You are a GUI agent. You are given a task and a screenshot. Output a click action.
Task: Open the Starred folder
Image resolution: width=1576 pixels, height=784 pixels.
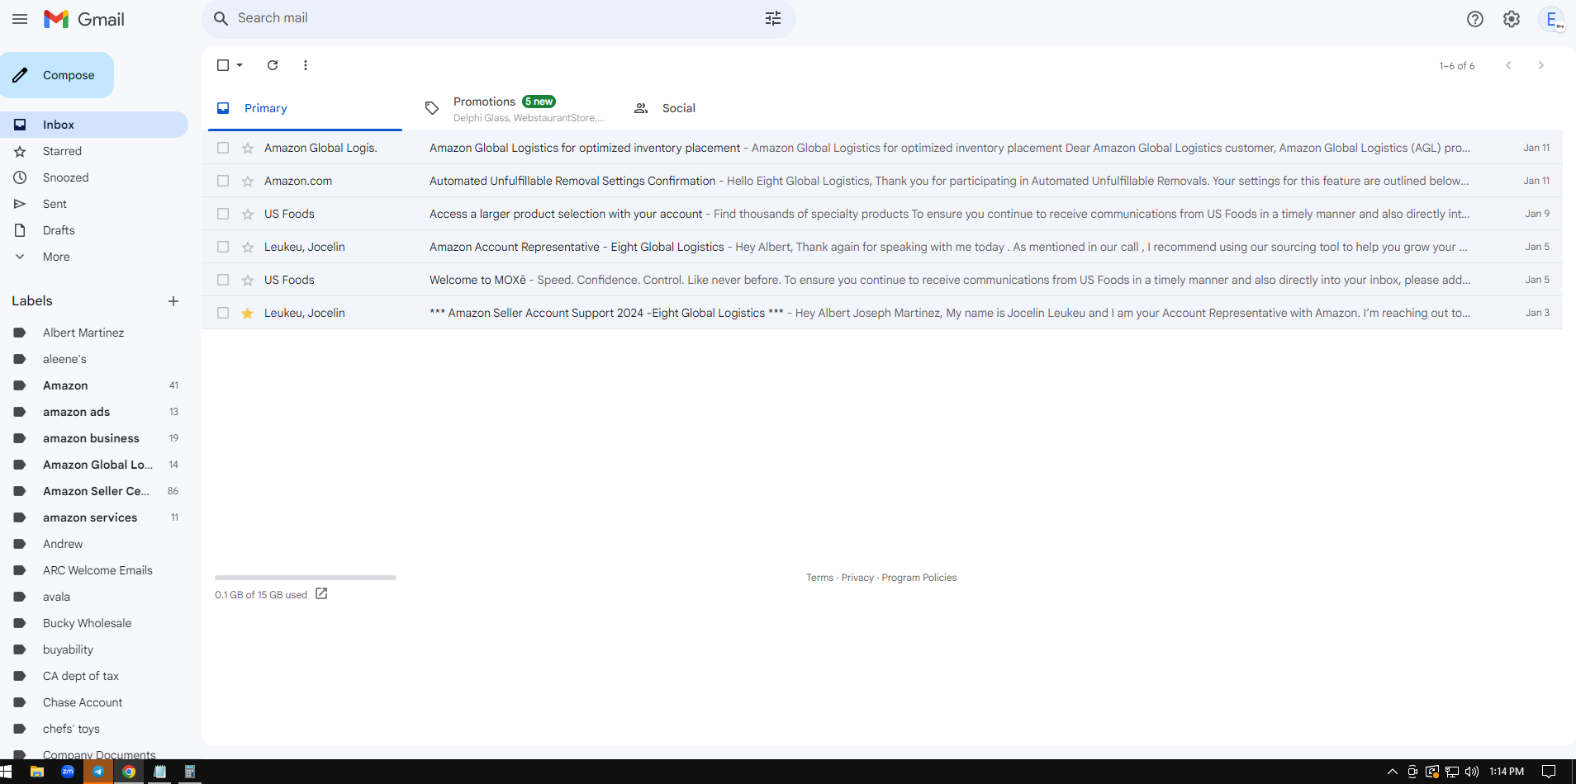click(94, 151)
